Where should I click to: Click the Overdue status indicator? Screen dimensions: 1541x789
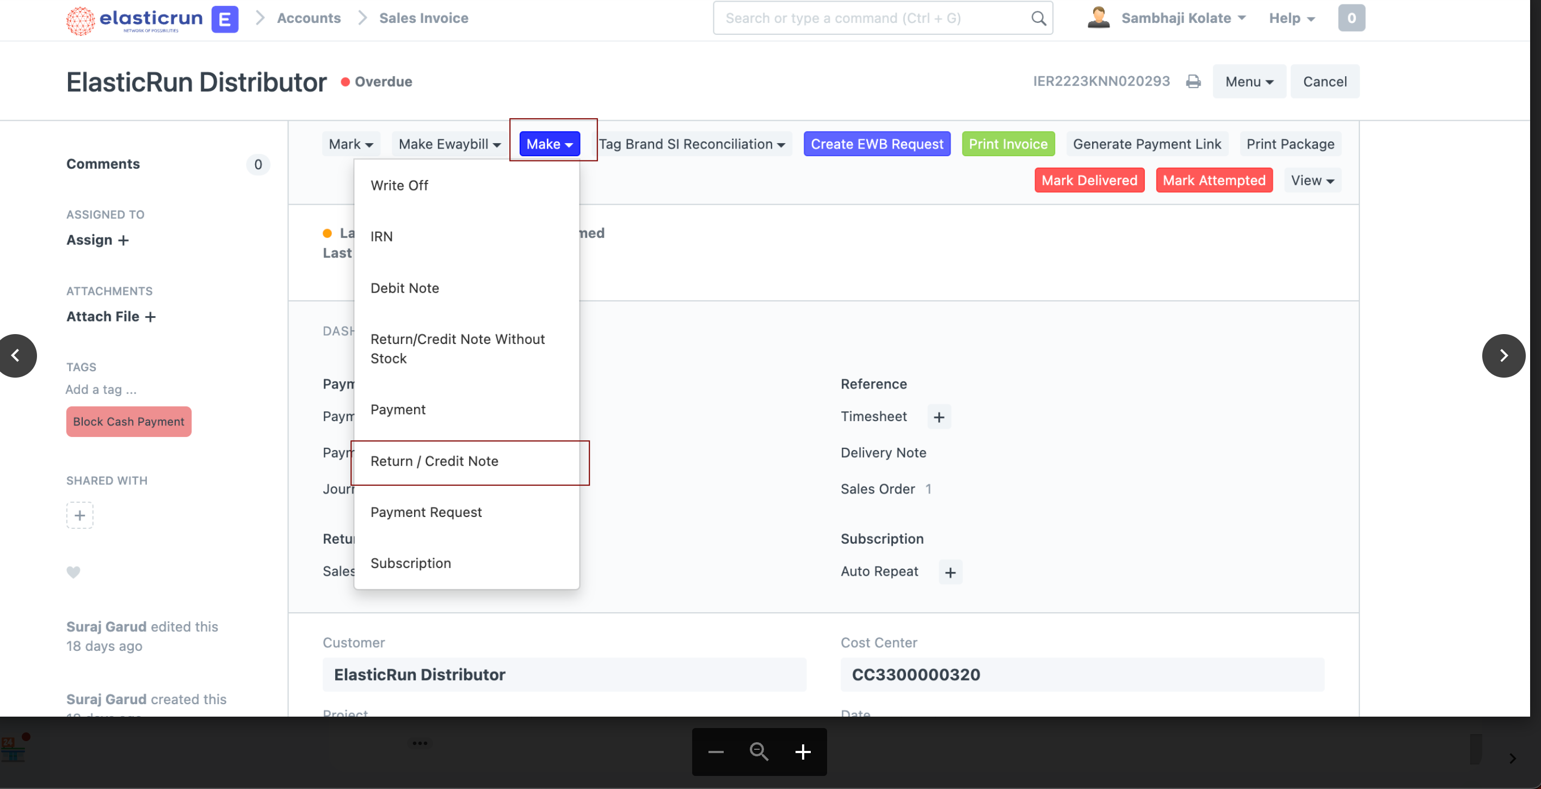(377, 82)
